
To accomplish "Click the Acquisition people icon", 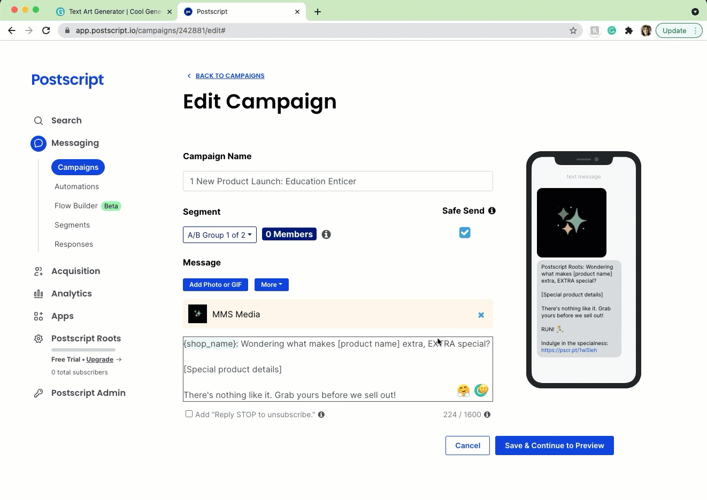I will (x=39, y=271).
